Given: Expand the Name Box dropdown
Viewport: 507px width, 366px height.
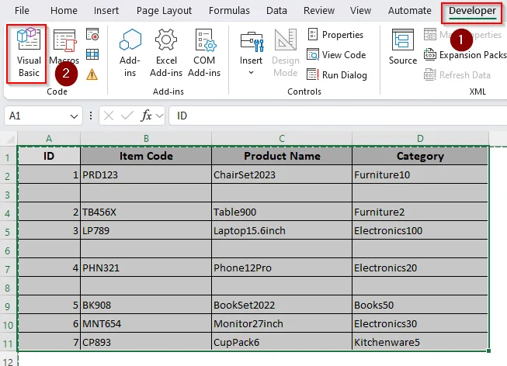Looking at the screenshot, I should click(x=74, y=116).
